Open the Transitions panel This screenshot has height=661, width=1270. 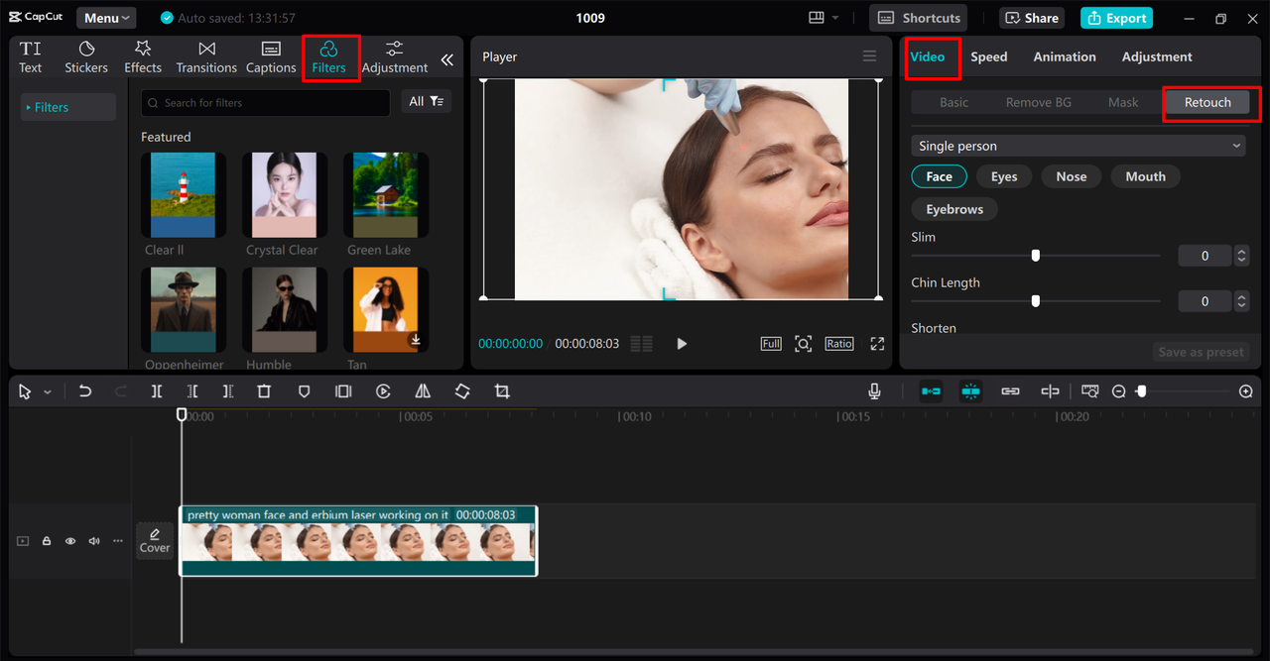tap(206, 57)
